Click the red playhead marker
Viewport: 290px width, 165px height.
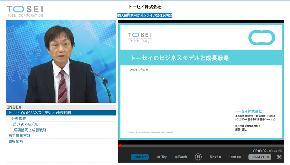click(x=120, y=146)
